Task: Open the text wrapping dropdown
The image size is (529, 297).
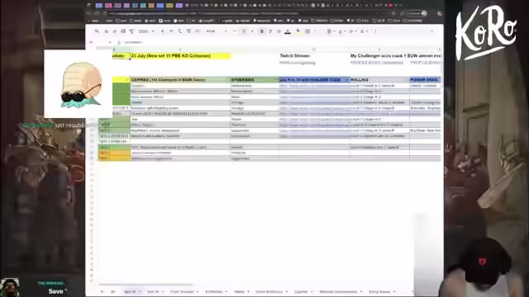Action: tap(352, 31)
